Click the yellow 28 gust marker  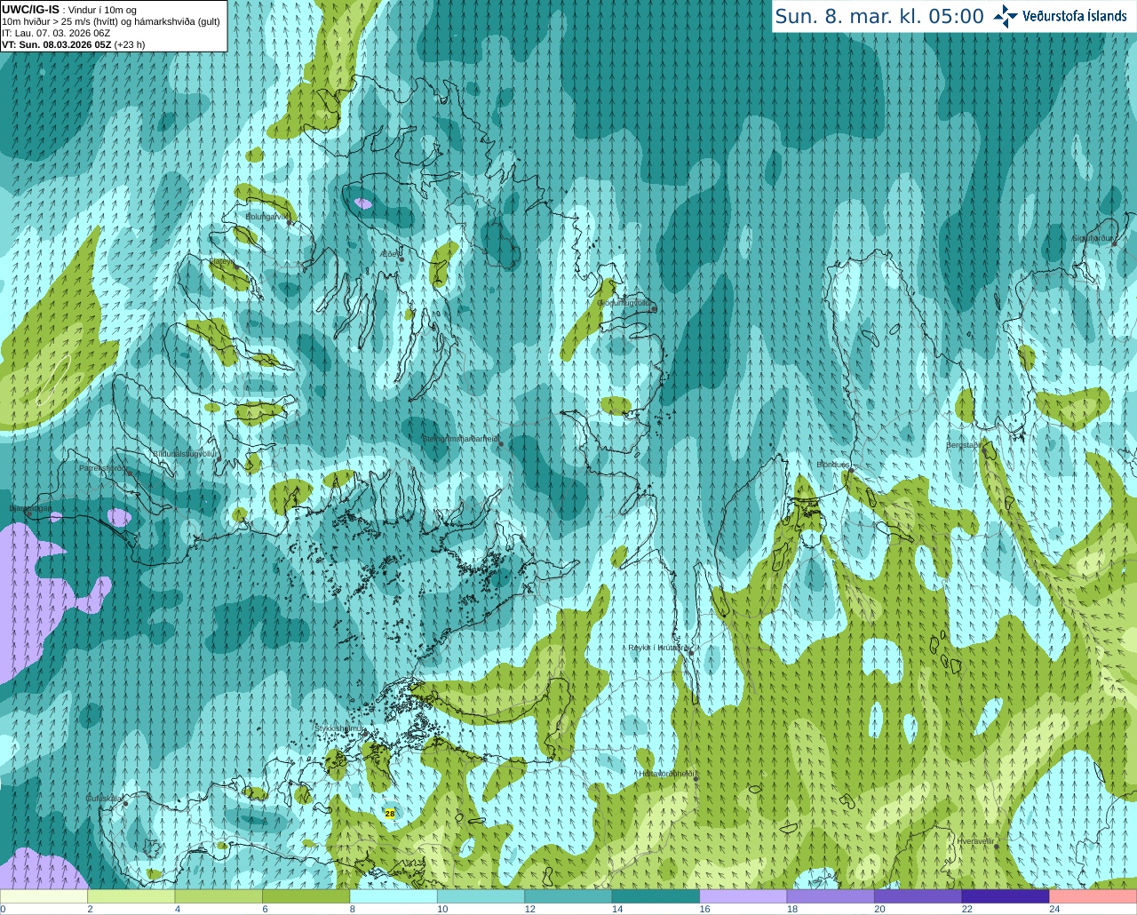390,814
